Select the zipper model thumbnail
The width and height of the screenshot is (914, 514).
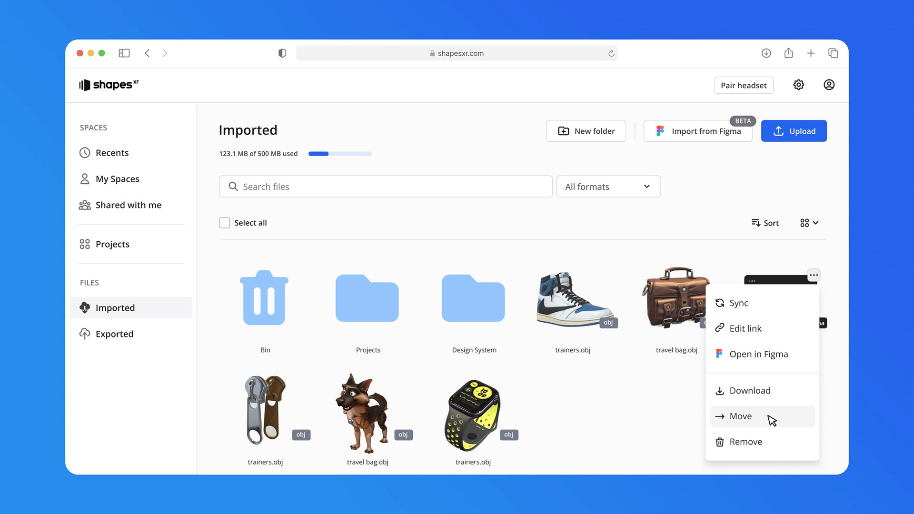tap(266, 410)
